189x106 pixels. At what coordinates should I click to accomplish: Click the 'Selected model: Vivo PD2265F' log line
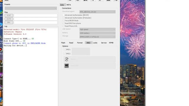pos(25,29)
